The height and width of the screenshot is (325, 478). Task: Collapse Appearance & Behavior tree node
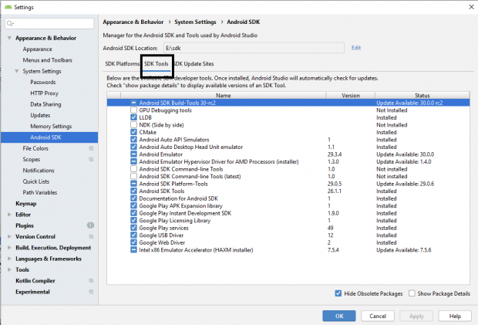pyautogui.click(x=9, y=38)
